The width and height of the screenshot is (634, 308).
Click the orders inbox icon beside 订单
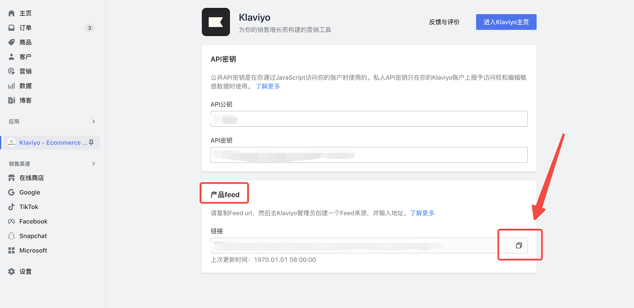11,28
